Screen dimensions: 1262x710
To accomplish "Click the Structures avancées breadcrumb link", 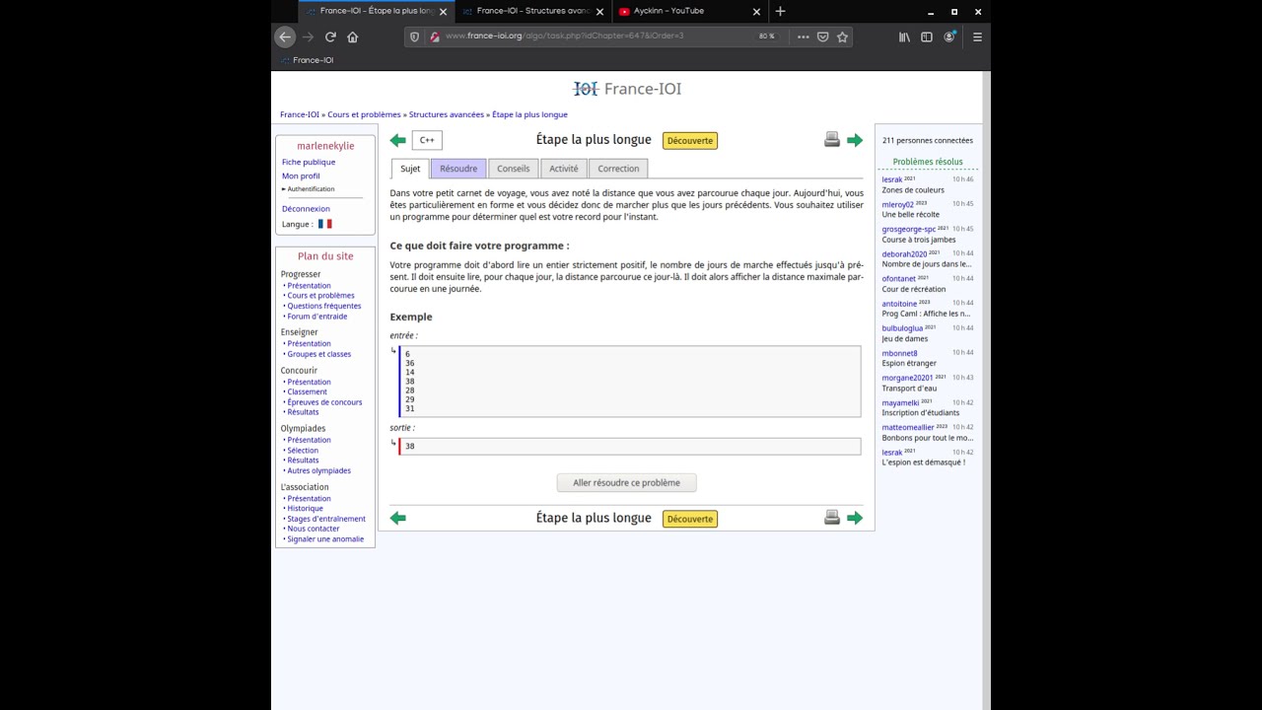I will click(447, 114).
